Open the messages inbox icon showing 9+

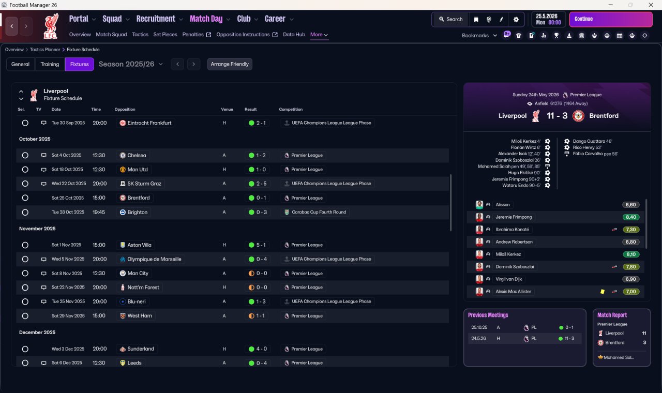tap(507, 35)
